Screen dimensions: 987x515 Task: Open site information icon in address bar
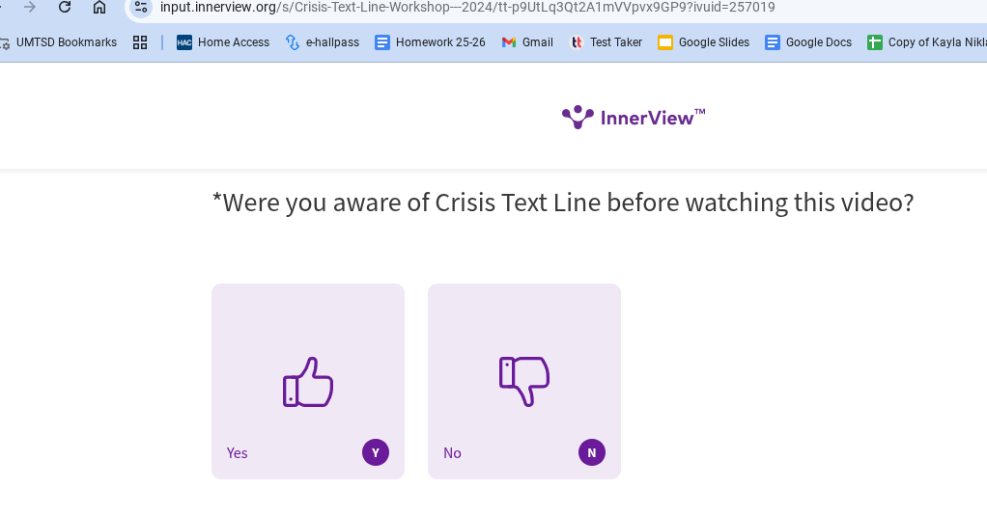[x=141, y=8]
